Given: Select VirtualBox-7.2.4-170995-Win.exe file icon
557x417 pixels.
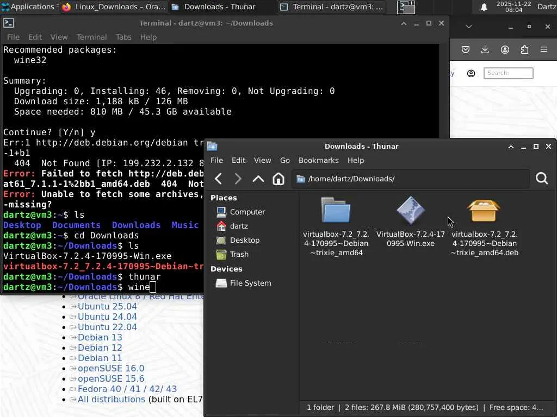Looking at the screenshot, I should click(x=410, y=210).
